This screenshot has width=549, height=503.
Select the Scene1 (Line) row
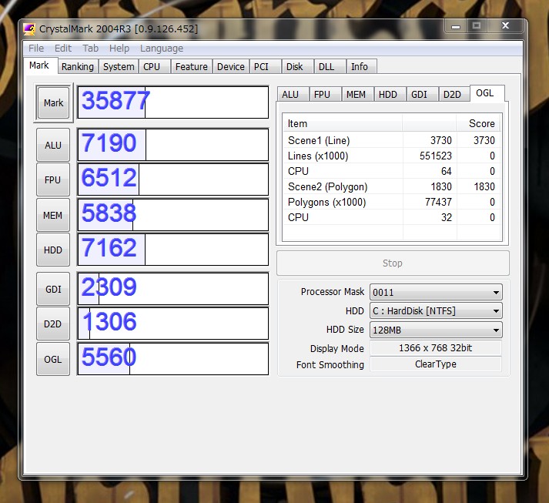tap(392, 140)
